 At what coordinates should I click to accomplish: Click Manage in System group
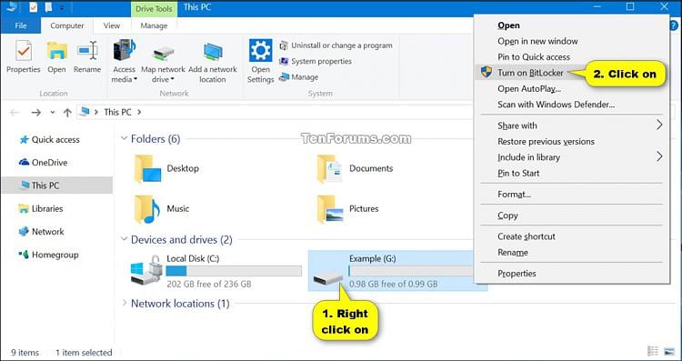coord(299,77)
